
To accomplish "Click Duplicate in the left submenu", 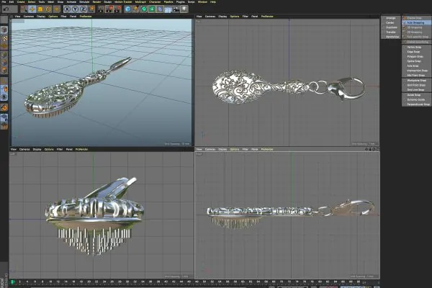I will tap(391, 27).
